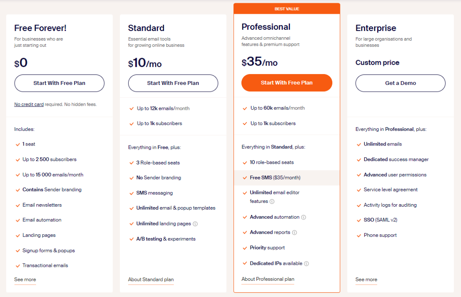Screen dimensions: 461x297
Task: Click checkmark icon next to Phone support
Action: (x=359, y=236)
